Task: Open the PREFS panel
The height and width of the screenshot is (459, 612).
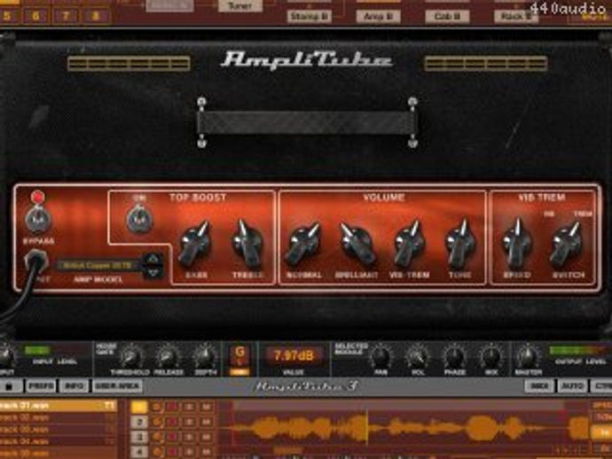Action: point(41,386)
